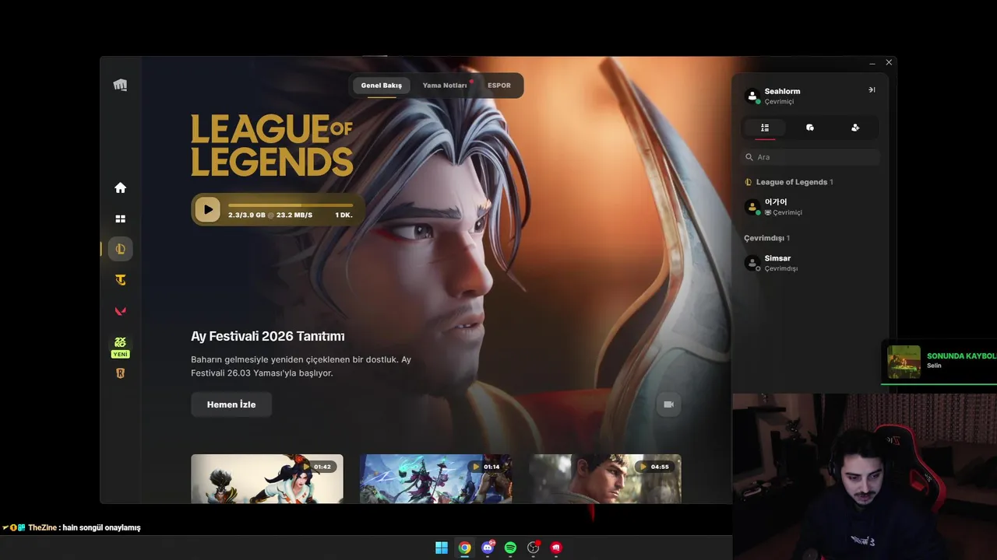Open the add friend tab icon

[855, 128]
